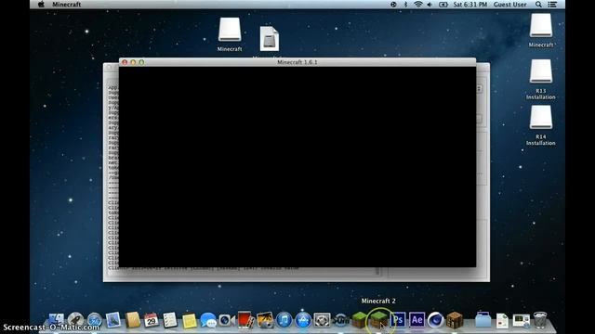Open Messages speech bubble icon
This screenshot has height=334, width=595.
tap(208, 320)
